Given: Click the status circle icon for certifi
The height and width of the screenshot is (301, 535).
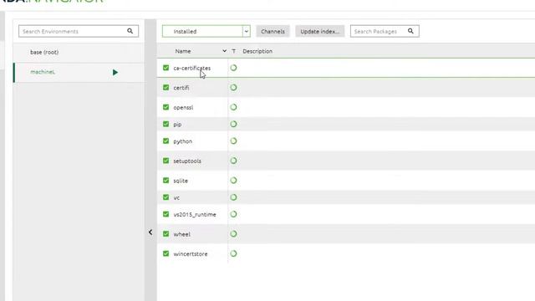Looking at the screenshot, I should (233, 88).
